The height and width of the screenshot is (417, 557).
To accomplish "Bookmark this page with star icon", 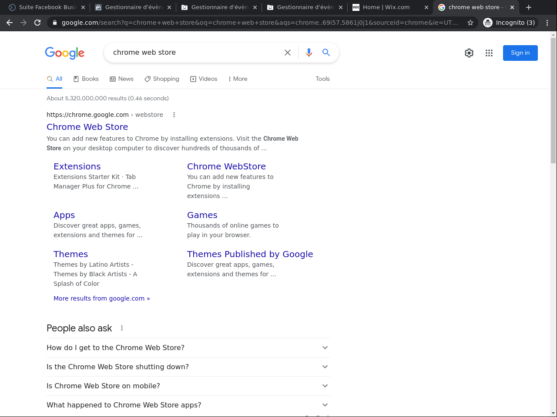I will pyautogui.click(x=470, y=23).
